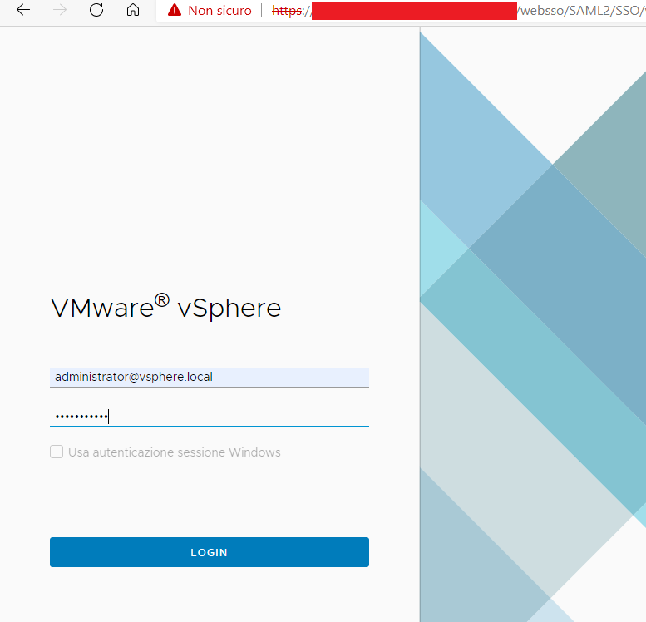The height and width of the screenshot is (622, 646).
Task: Click the browser forward arrow
Action: pos(60,10)
